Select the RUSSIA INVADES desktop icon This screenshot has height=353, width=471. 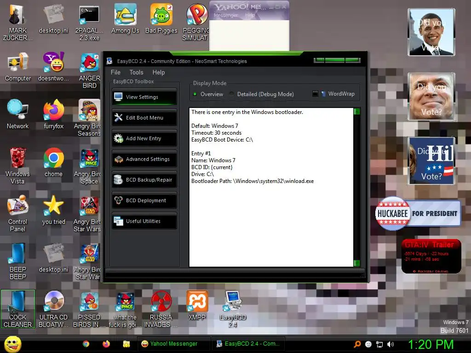pos(161,309)
